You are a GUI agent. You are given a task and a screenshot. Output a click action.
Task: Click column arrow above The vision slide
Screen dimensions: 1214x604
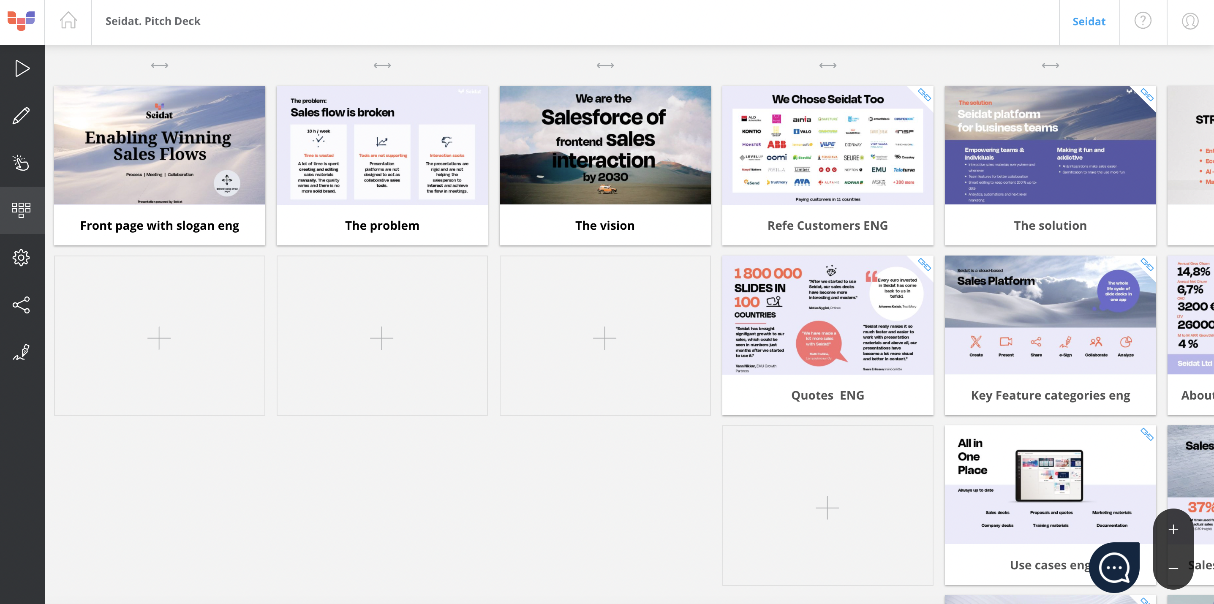(605, 65)
